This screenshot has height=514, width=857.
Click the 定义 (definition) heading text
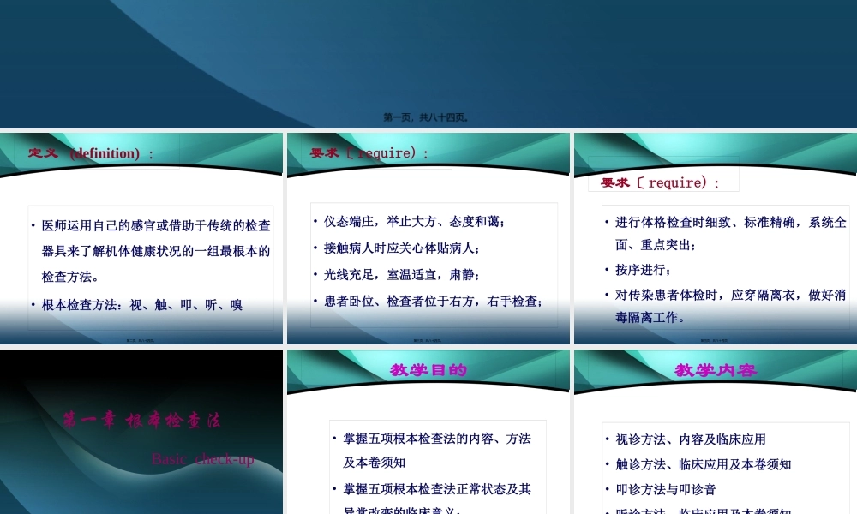[x=88, y=153]
